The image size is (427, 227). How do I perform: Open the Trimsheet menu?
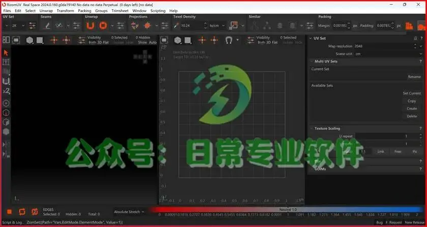[x=120, y=11]
